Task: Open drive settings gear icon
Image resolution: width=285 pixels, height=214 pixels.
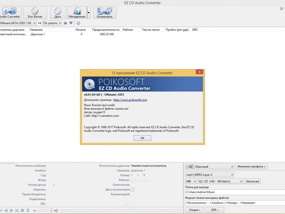Action: click(78, 23)
